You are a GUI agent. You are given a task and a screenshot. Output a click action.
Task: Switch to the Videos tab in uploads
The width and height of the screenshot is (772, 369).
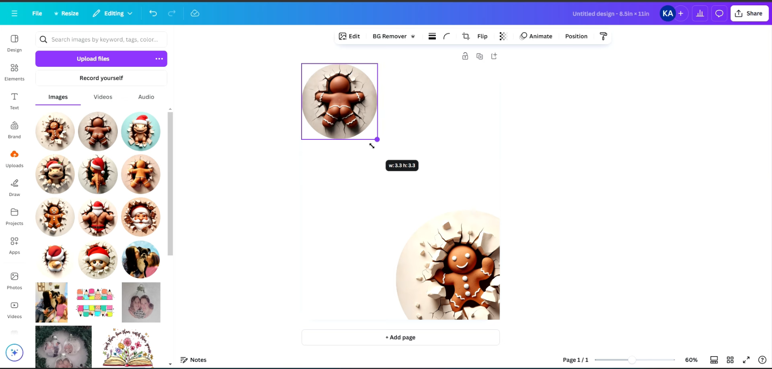(x=103, y=97)
